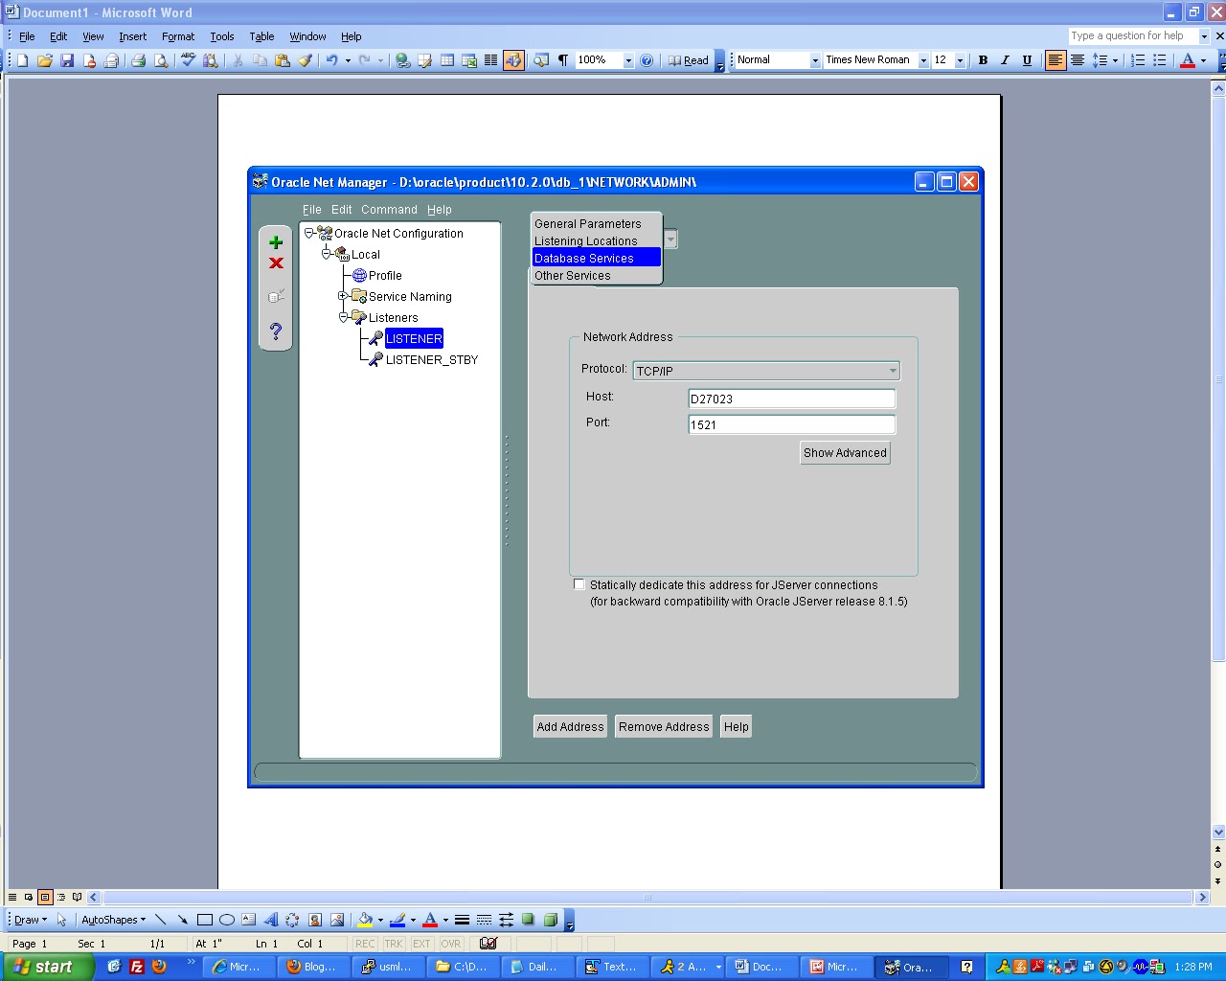Viewport: 1226px width, 981px height.
Task: Click the Port input field
Action: 792,424
